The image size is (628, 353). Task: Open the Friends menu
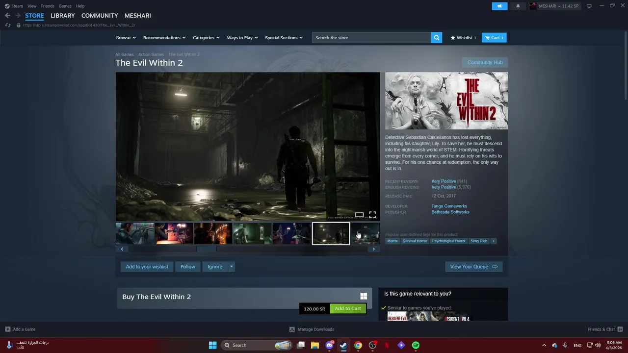(x=48, y=6)
